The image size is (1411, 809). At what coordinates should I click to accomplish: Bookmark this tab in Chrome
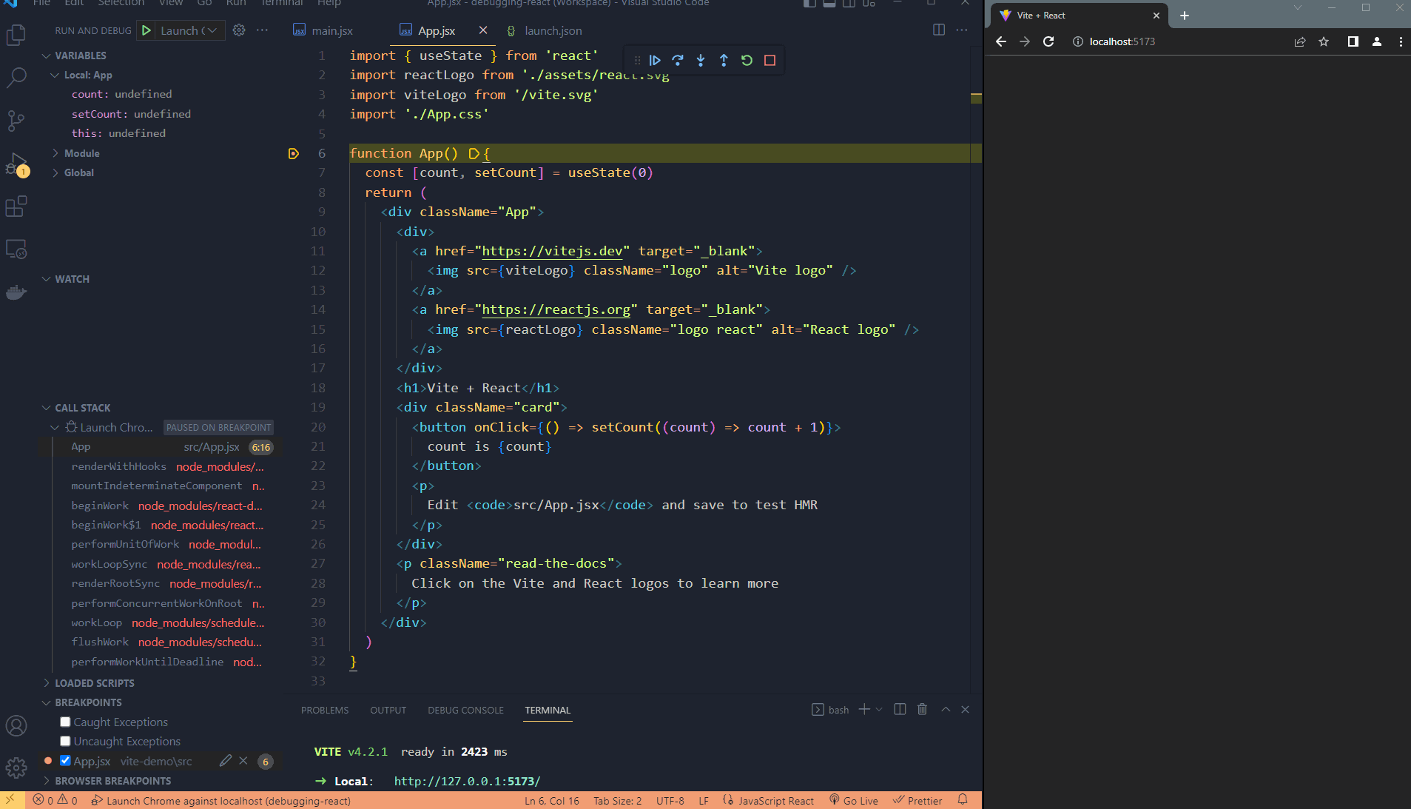[1324, 41]
